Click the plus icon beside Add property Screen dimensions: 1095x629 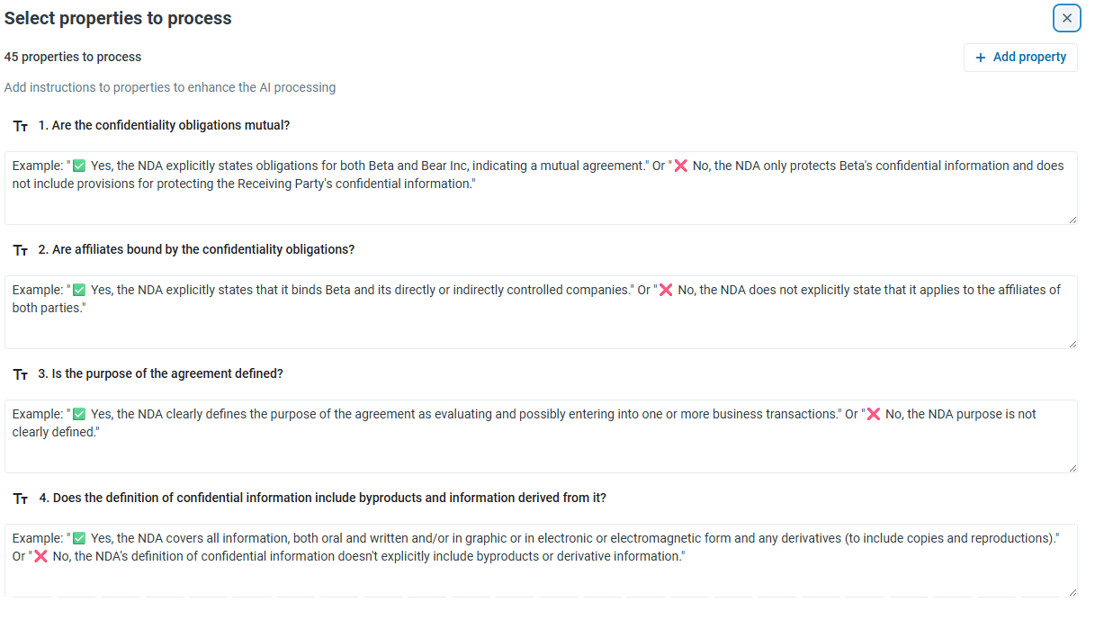click(981, 58)
